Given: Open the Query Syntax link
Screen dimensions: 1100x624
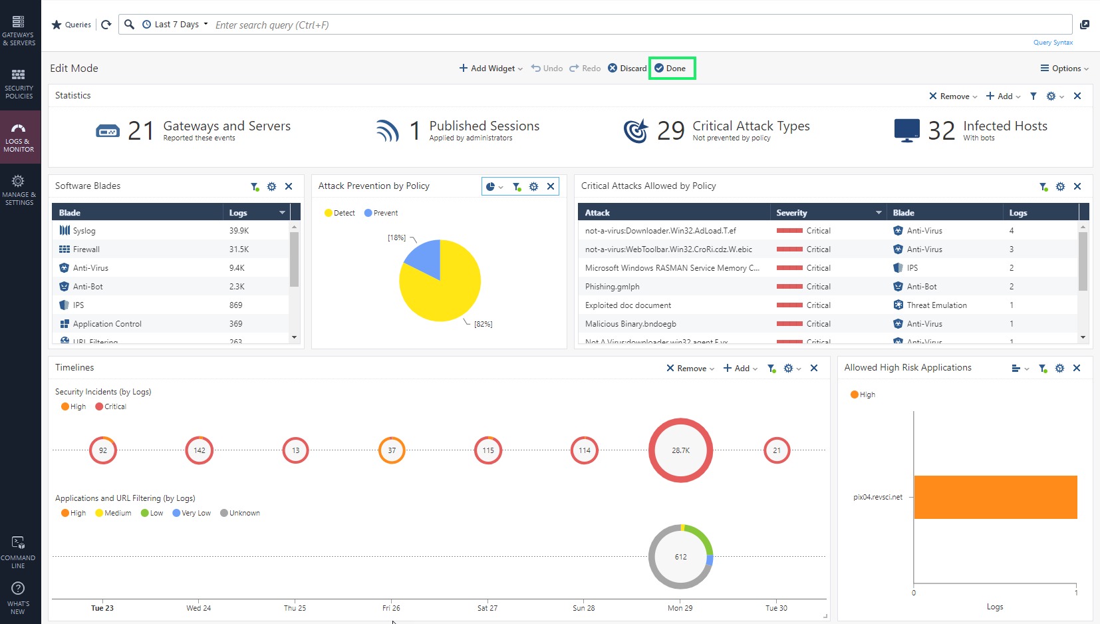Looking at the screenshot, I should point(1053,43).
